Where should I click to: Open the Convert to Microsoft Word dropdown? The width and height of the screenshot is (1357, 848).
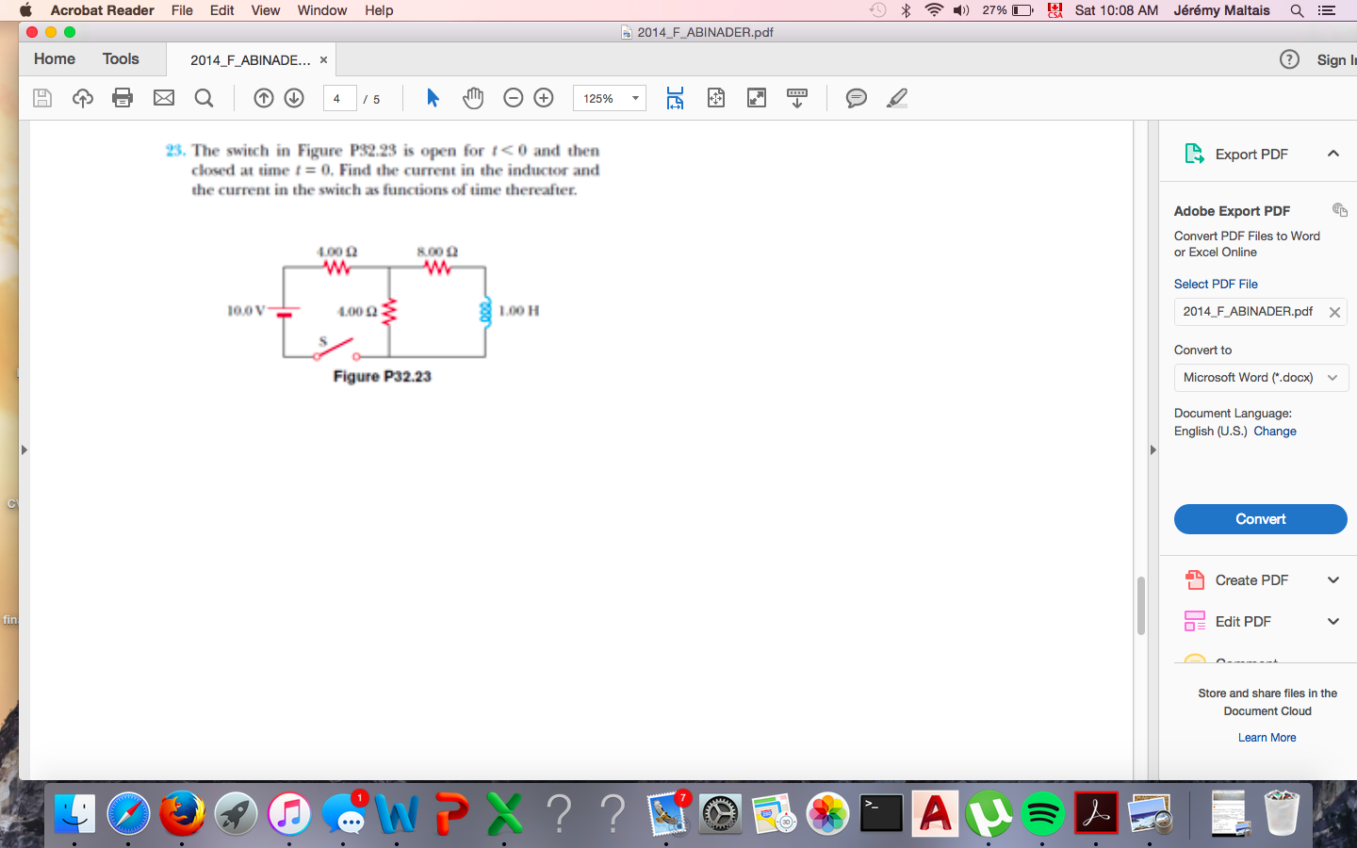click(x=1260, y=378)
